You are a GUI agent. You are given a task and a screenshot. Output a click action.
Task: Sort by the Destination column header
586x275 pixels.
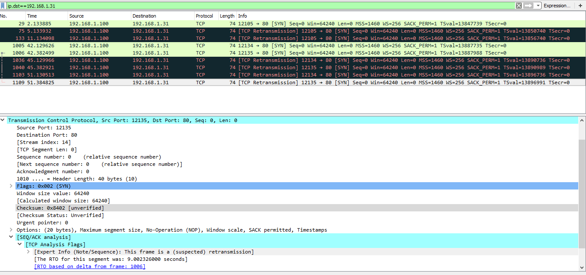[163, 16]
